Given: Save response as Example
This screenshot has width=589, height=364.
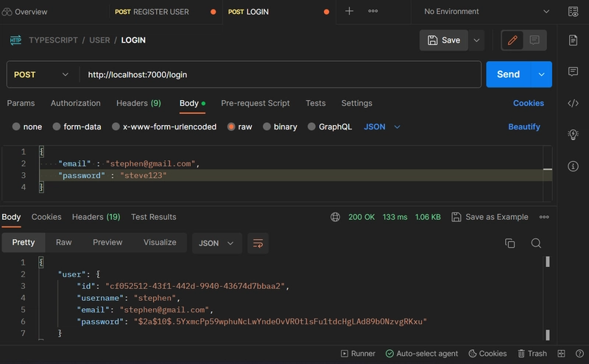Looking at the screenshot, I should (x=490, y=217).
